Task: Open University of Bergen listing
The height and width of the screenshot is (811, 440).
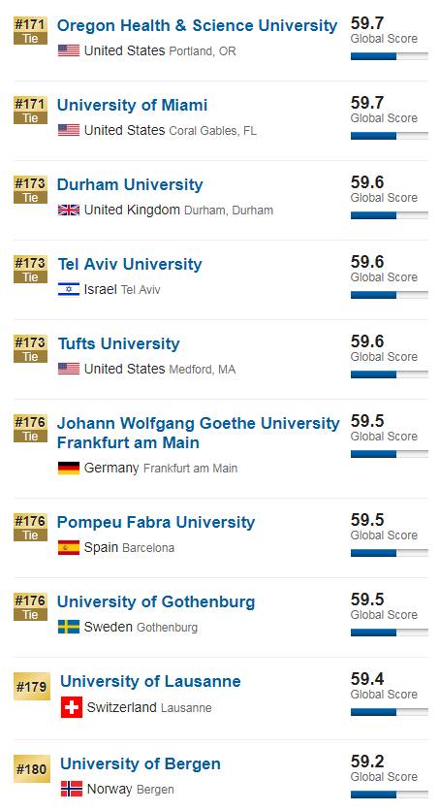Action: pos(141,763)
